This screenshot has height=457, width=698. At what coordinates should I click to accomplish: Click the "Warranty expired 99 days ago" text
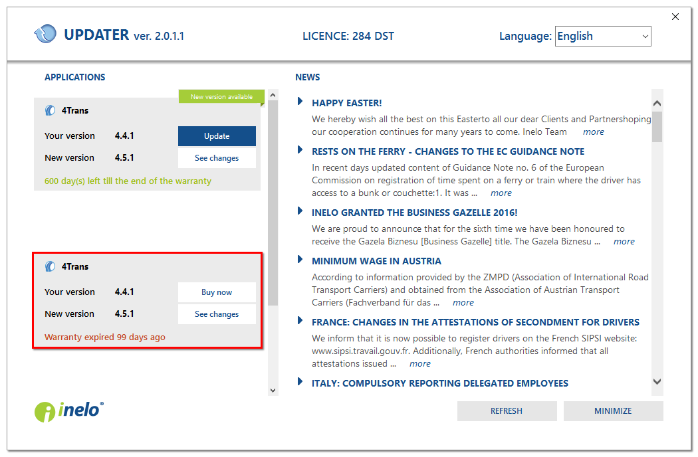[104, 337]
